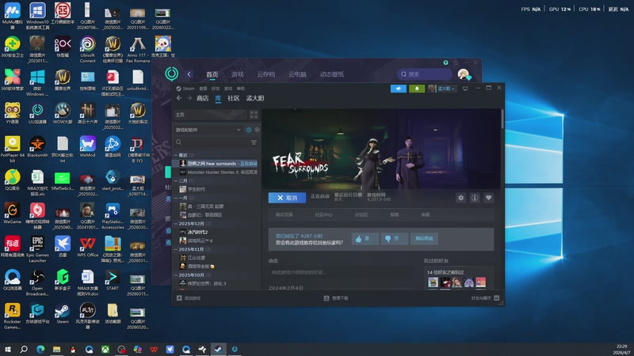The width and height of the screenshot is (634, 356).
Task: Open the 讨论区 link on game page
Action: (361, 214)
